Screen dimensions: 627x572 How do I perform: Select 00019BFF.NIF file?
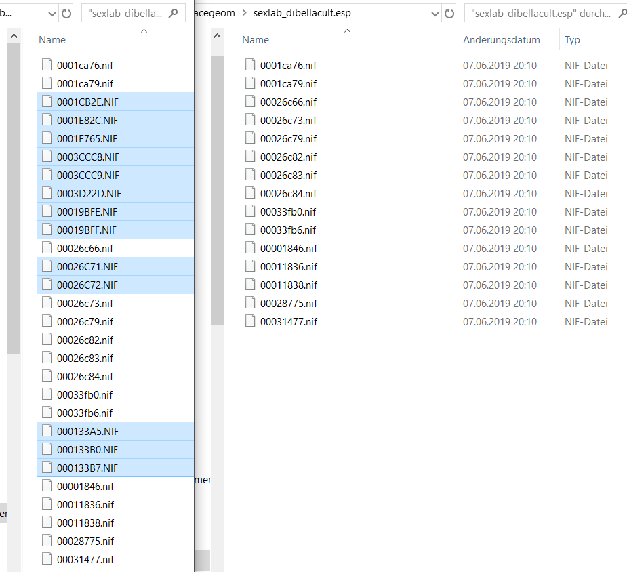(x=115, y=230)
